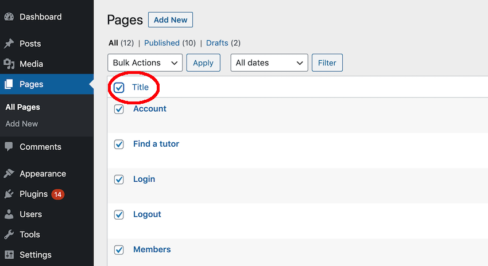Open the Members page link
This screenshot has height=266, width=488.
coord(152,249)
